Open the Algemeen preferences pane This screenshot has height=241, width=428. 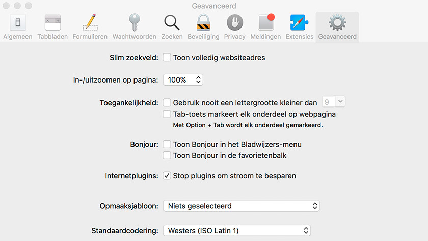[x=18, y=27]
